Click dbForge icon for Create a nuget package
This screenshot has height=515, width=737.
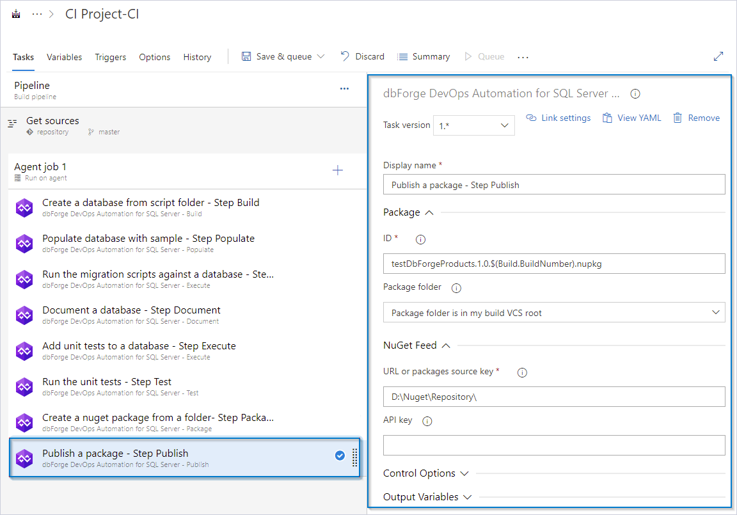coord(24,422)
